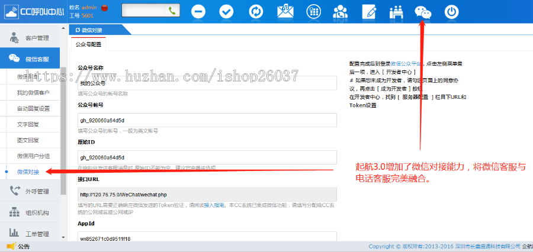
Task: Click the green phone dial icon
Action: (172, 11)
